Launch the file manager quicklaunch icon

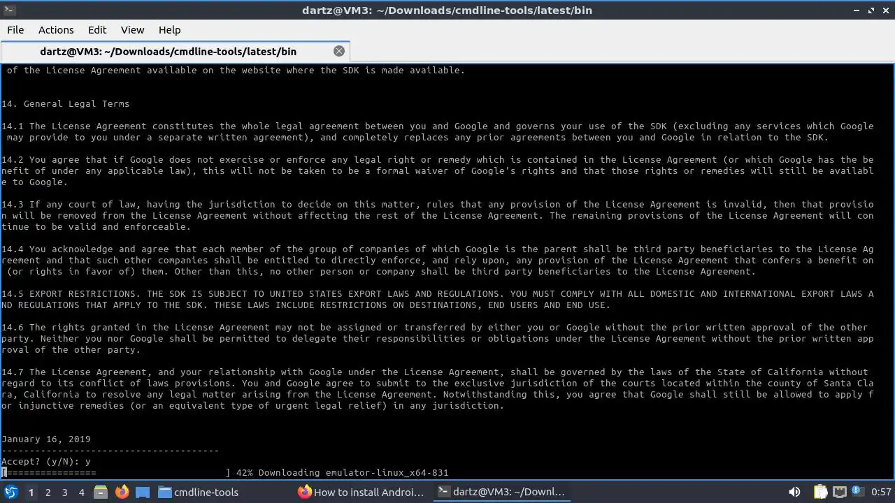tap(101, 492)
